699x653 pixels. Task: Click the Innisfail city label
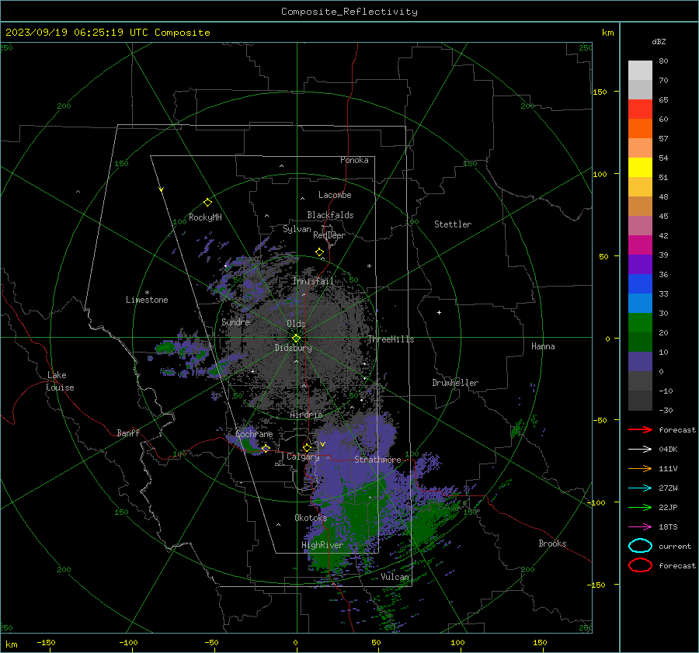(313, 281)
